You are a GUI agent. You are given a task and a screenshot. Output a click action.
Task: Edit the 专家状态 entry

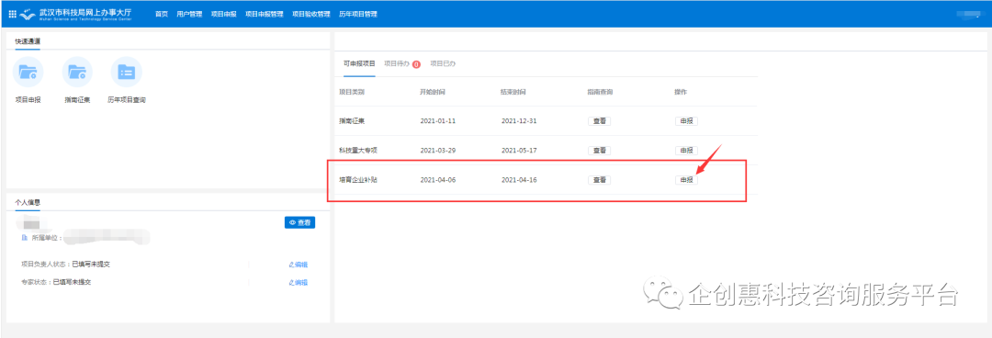pos(298,282)
